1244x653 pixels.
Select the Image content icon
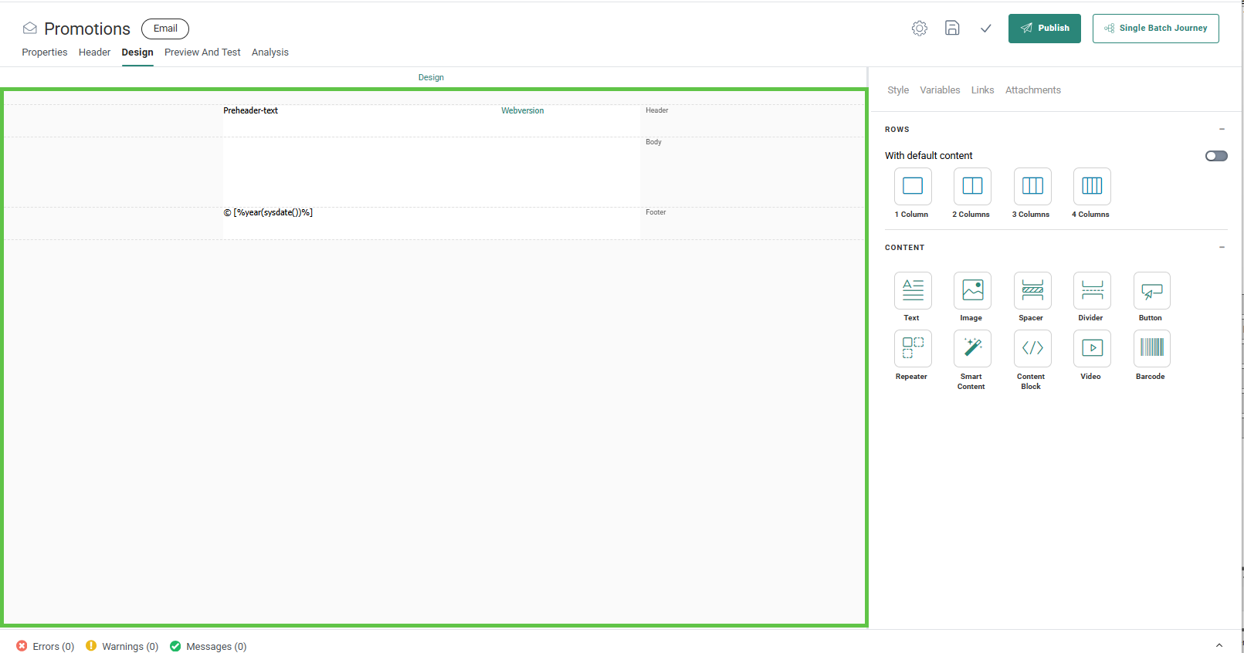point(972,291)
